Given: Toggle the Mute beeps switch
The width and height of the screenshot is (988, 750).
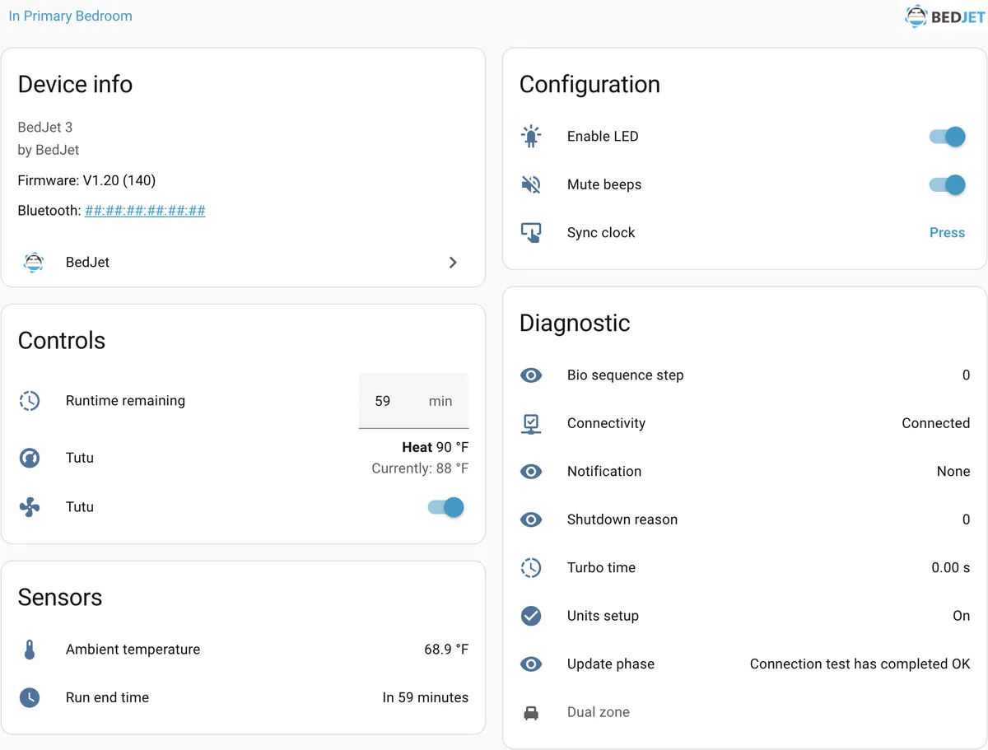Looking at the screenshot, I should (x=947, y=184).
